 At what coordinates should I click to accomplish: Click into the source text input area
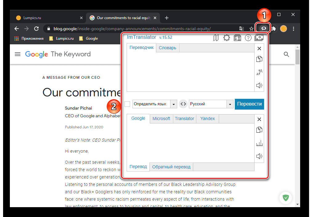click(x=190, y=72)
